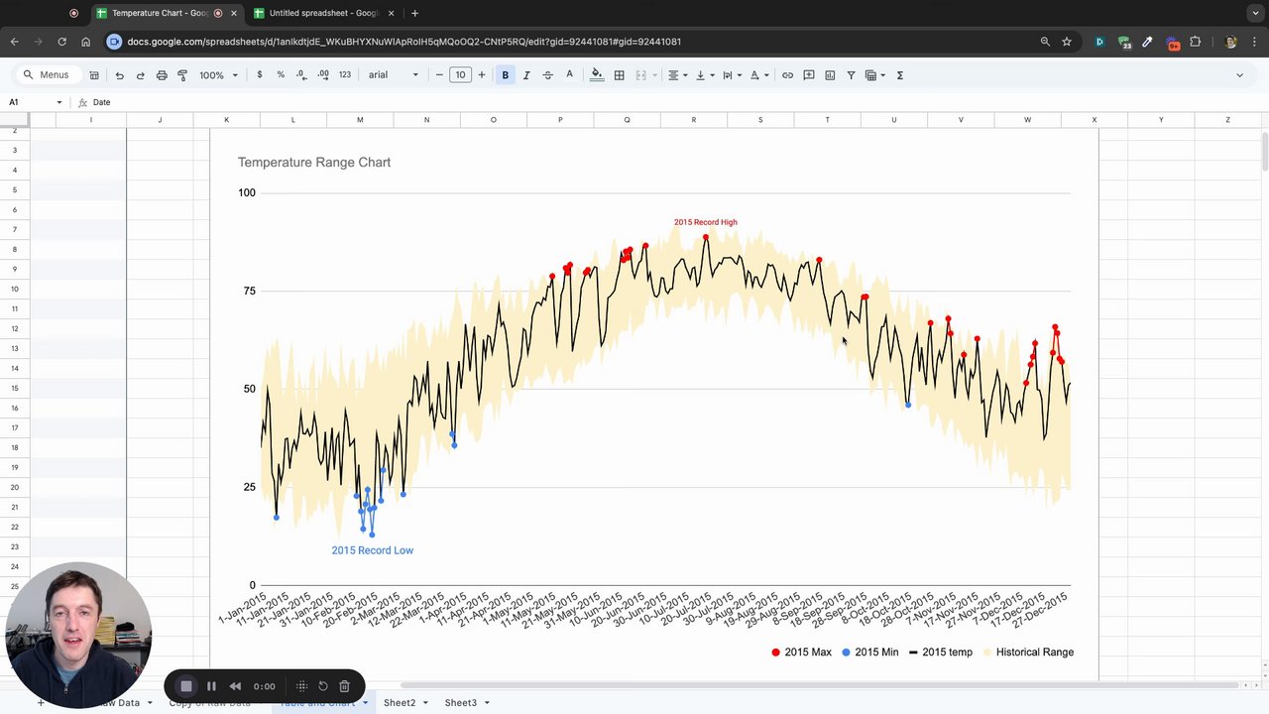Screen dimensions: 1269x714
Task: Open the Functions sigma menu
Action: (x=900, y=75)
